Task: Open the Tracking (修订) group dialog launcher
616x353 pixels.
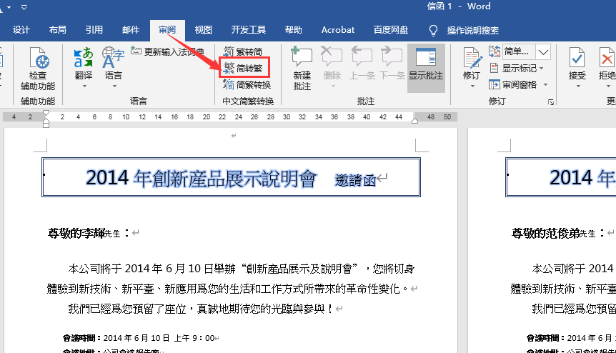Action: 551,102
